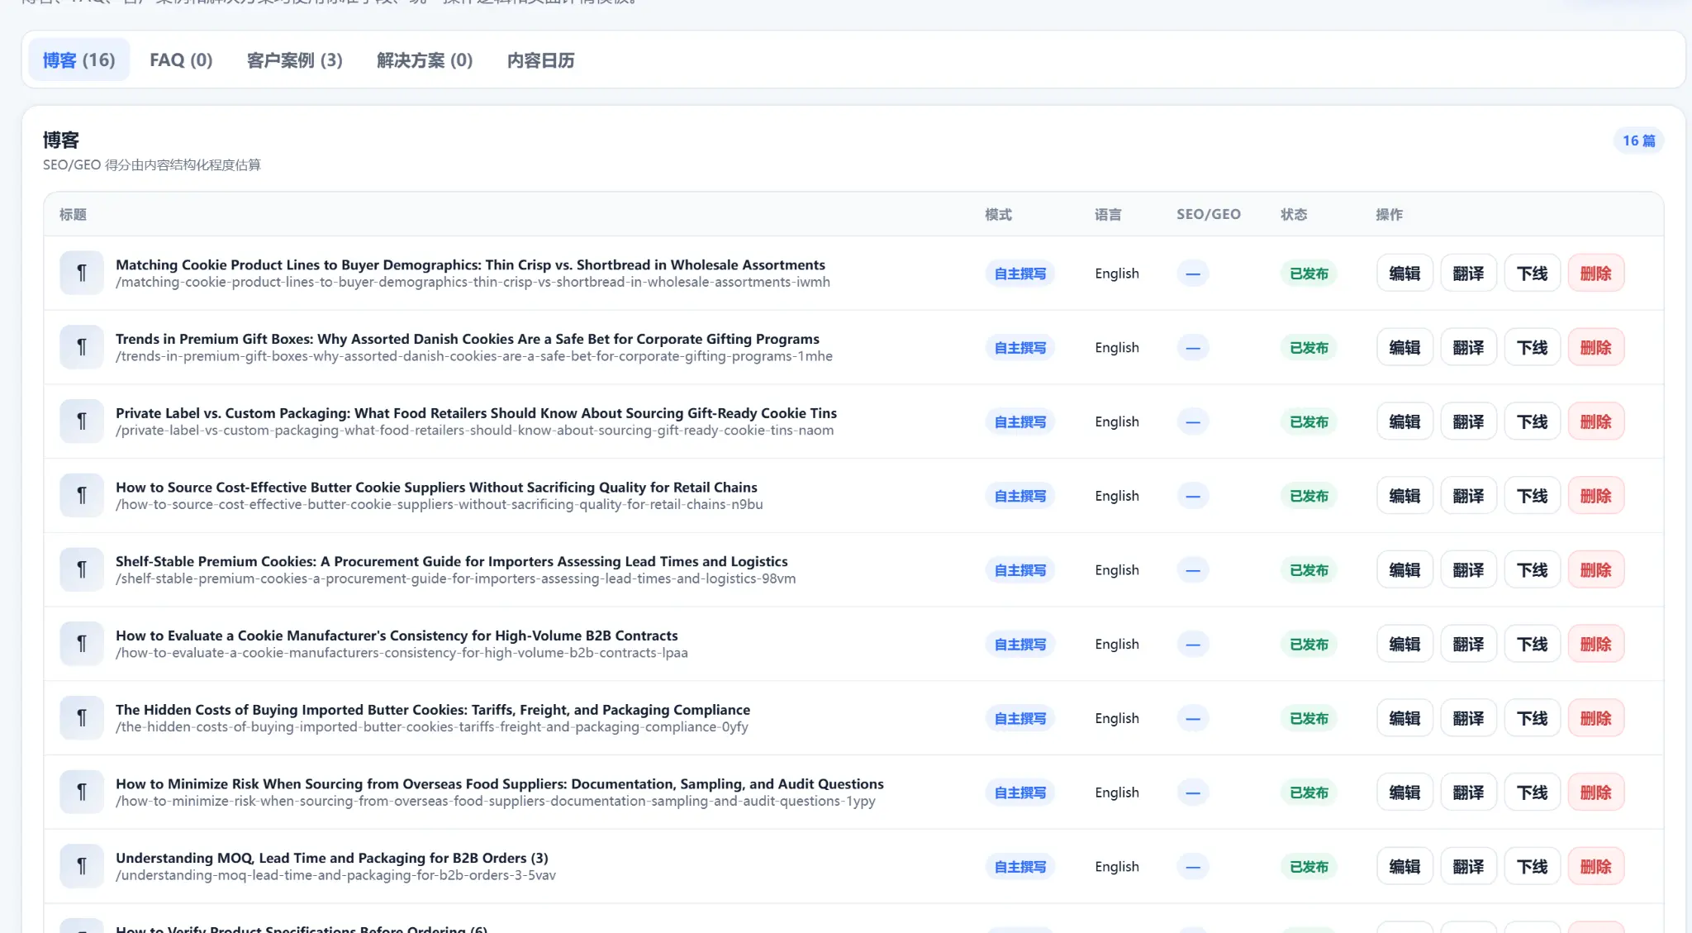The width and height of the screenshot is (1692, 933).
Task: Switch to the 博客 (16) tab
Action: pyautogui.click(x=78, y=60)
